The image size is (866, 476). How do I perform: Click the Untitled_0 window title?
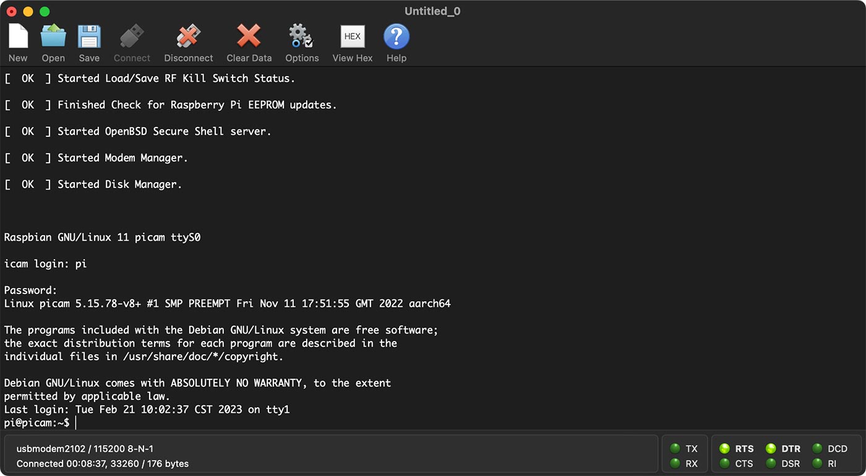[x=432, y=11]
